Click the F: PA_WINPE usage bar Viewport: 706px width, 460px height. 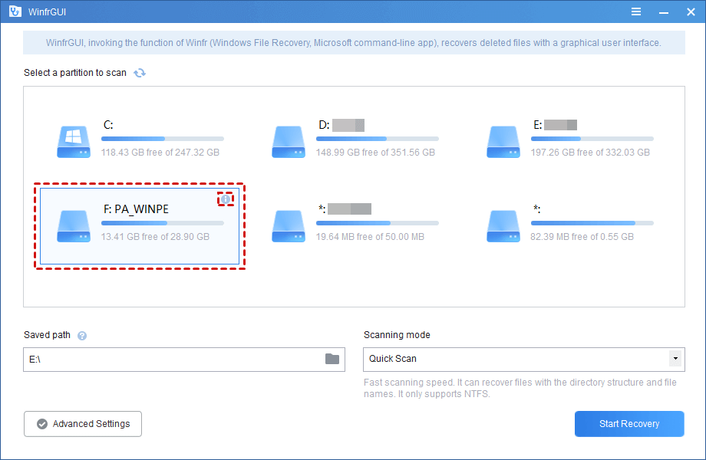163,223
